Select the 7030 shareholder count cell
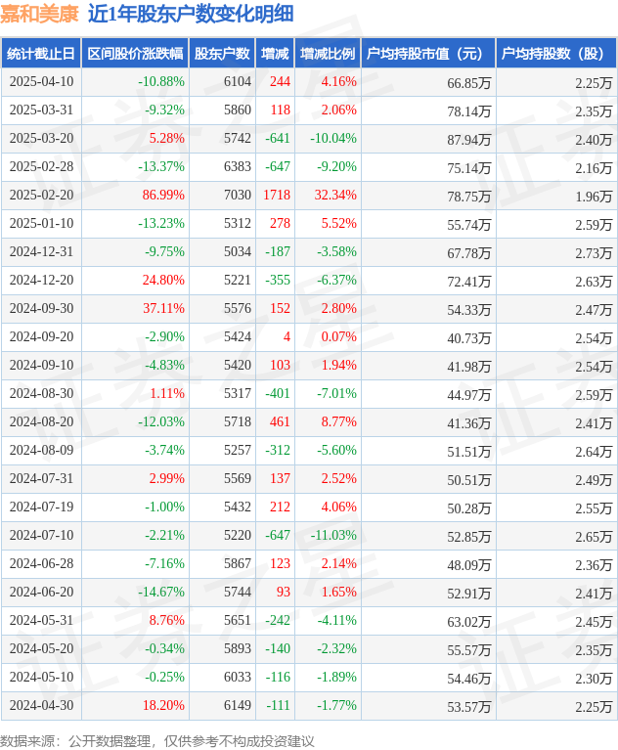The image size is (618, 750). 238,196
